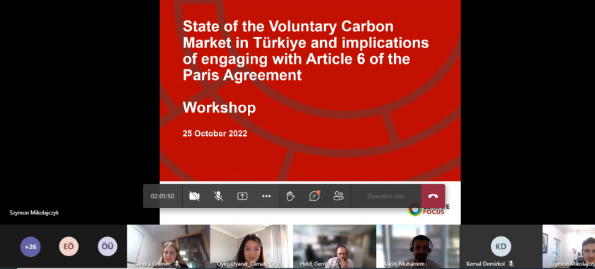The image size is (595, 269).
Task: Select the KD avatar for Kemal Demirkol
Action: (501, 246)
